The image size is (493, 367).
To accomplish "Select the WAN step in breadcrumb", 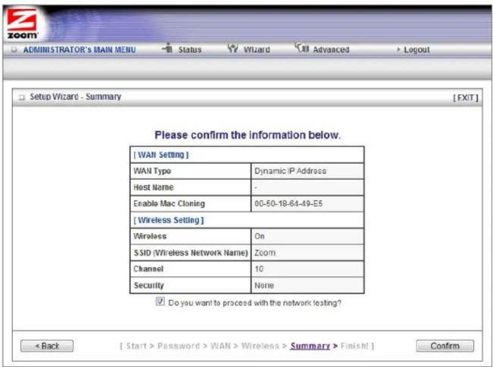I will 220,346.
